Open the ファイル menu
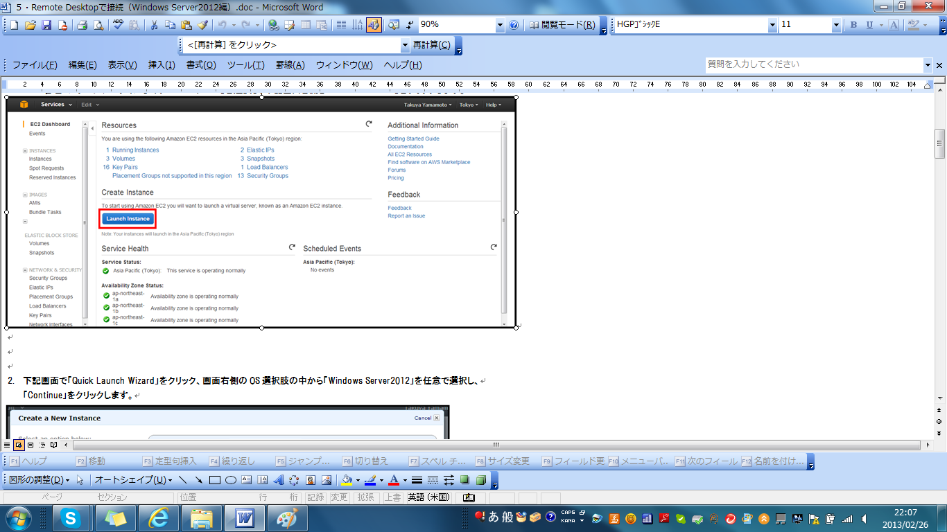Viewport: 947px width, 532px height. coord(35,65)
